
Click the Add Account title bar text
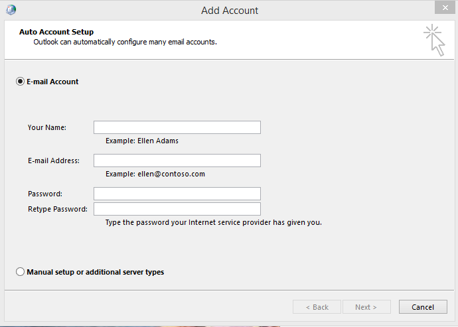(x=230, y=11)
